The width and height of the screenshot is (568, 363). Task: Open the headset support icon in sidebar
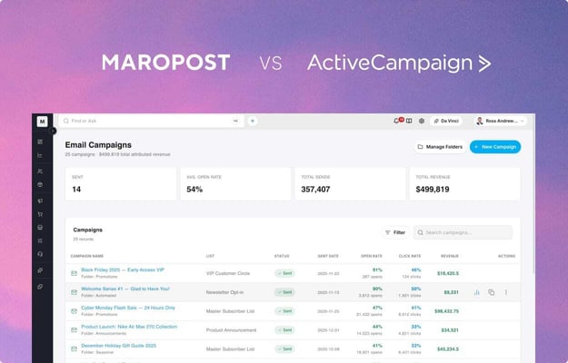40,254
